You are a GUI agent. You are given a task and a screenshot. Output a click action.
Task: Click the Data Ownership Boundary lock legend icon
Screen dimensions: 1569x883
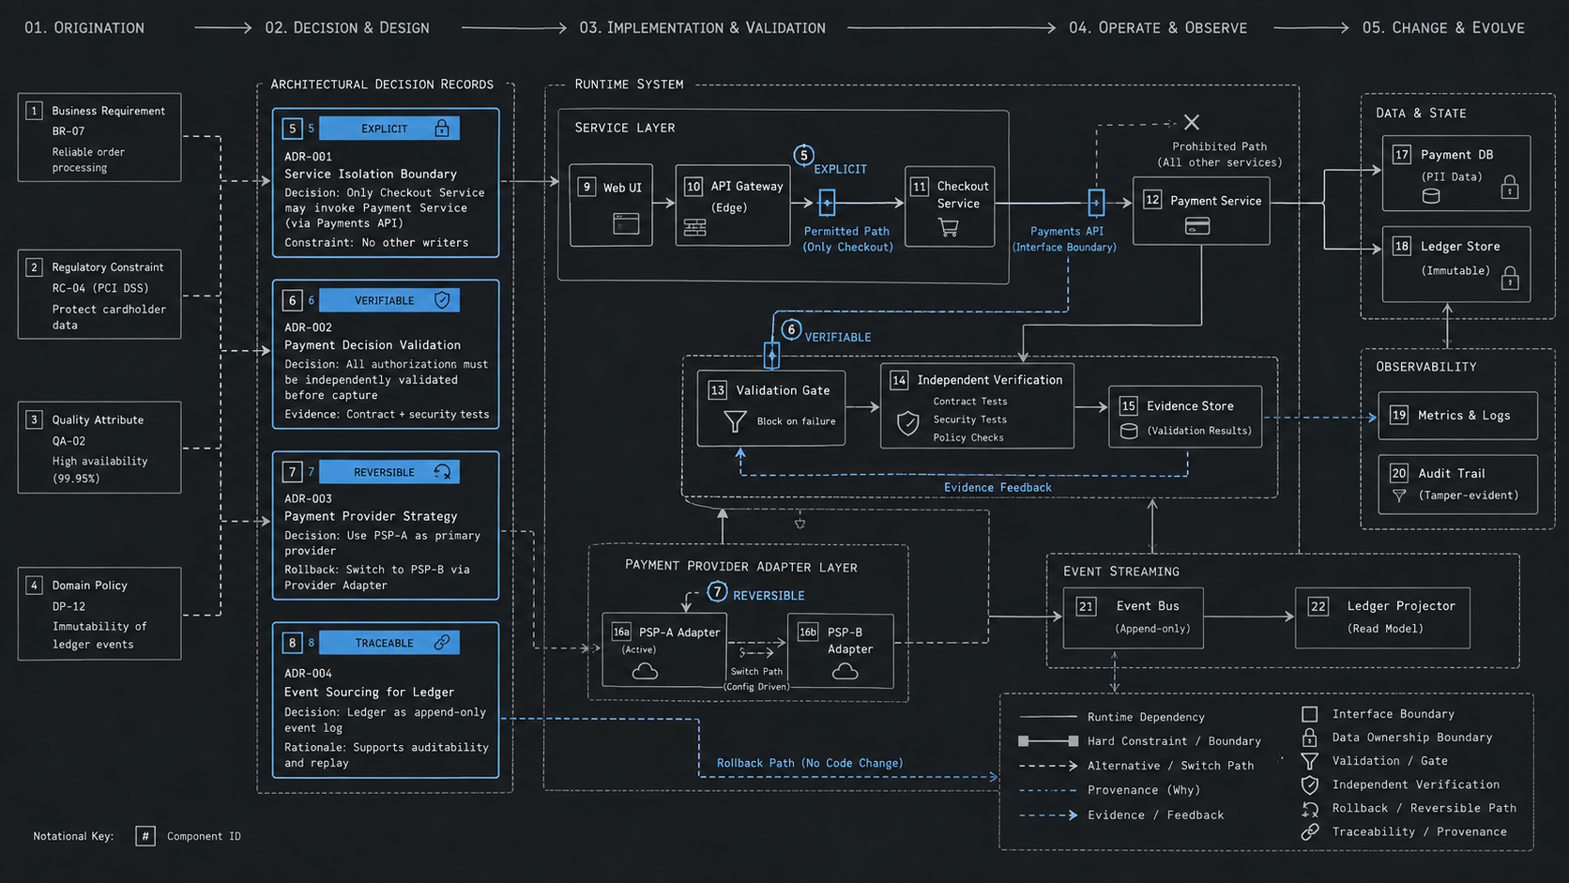point(1310,738)
